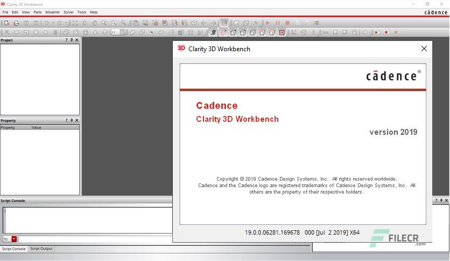This screenshot has width=450, height=261.
Task: Click the Open file folder icon
Action: [16, 23]
